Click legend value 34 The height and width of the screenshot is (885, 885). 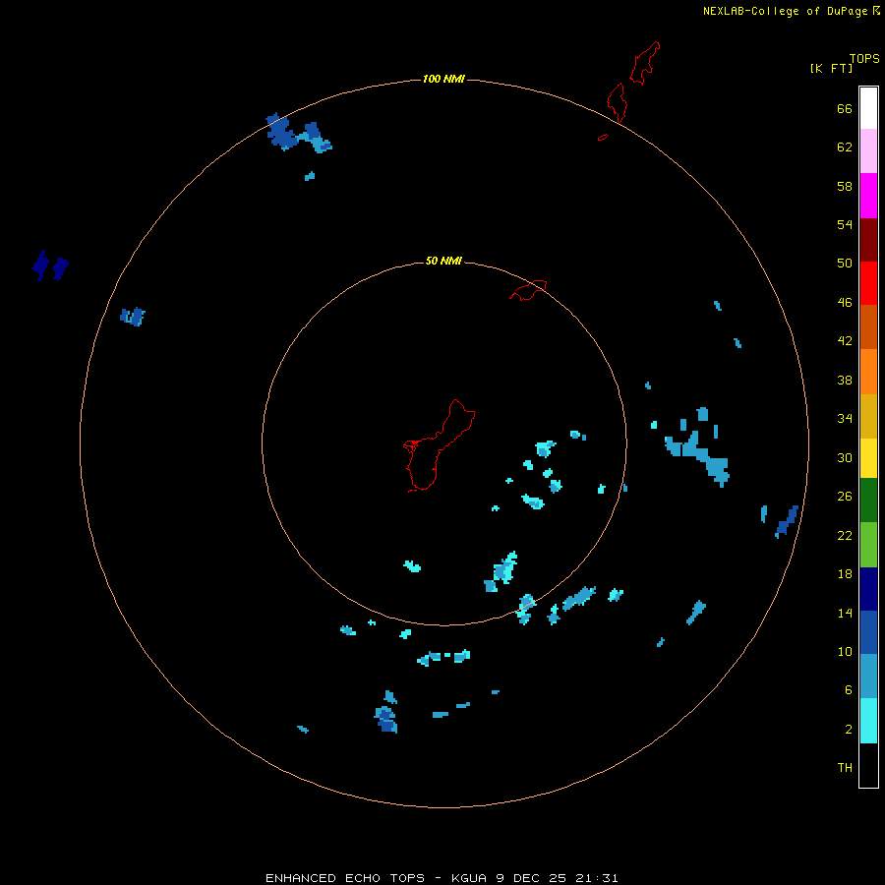(x=845, y=418)
